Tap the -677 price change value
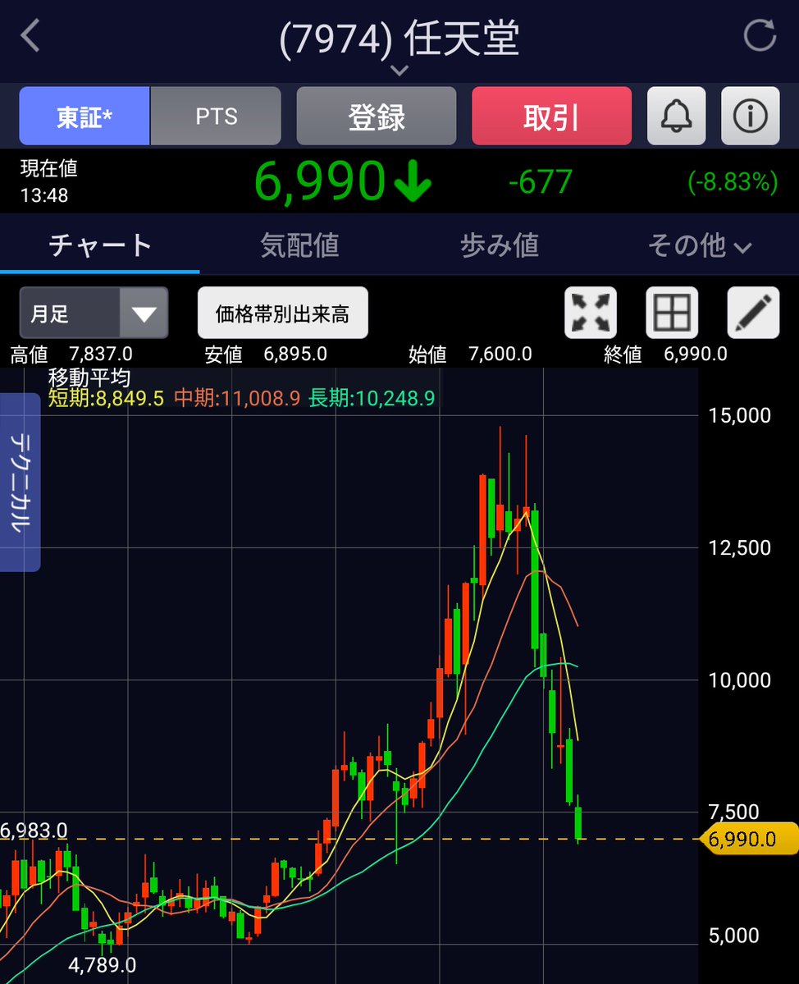The image size is (799, 984). click(x=540, y=182)
